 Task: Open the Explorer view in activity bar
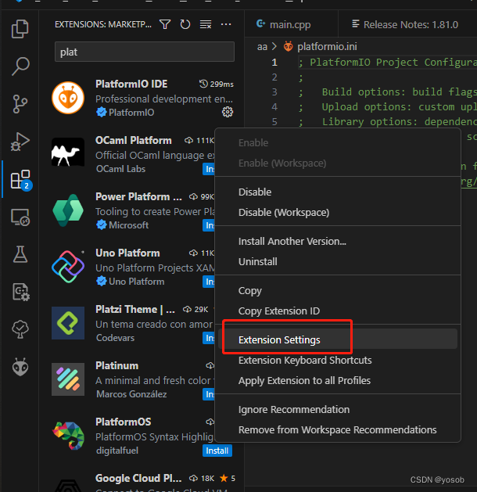click(20, 29)
